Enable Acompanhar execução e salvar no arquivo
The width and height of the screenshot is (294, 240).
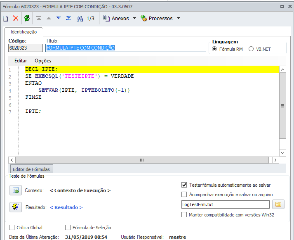[184, 195]
